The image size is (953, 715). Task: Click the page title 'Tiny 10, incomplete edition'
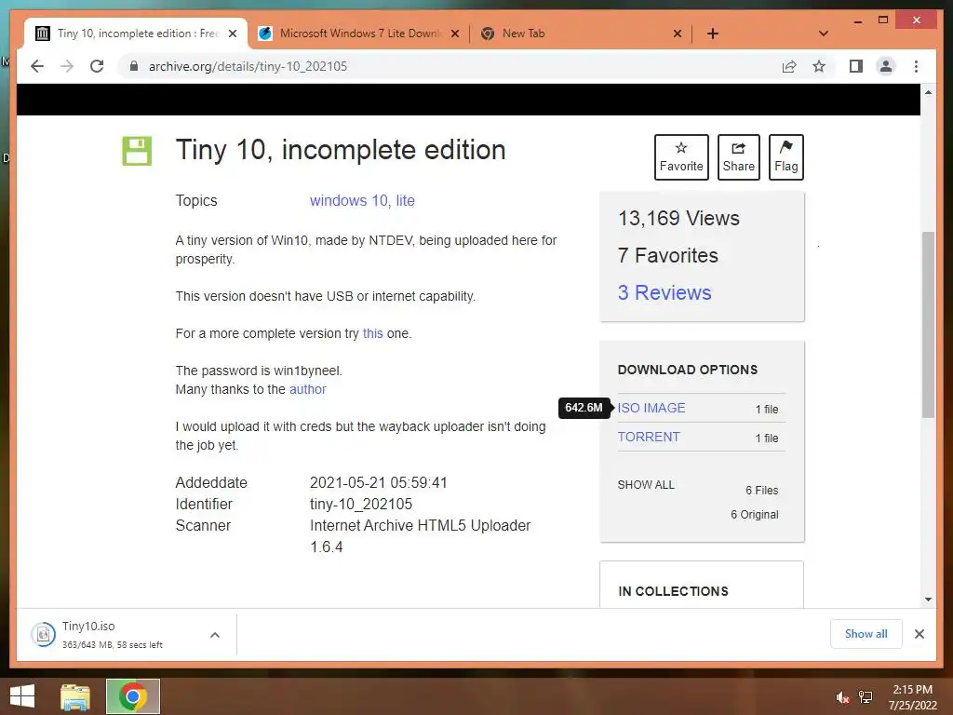pyautogui.click(x=341, y=150)
